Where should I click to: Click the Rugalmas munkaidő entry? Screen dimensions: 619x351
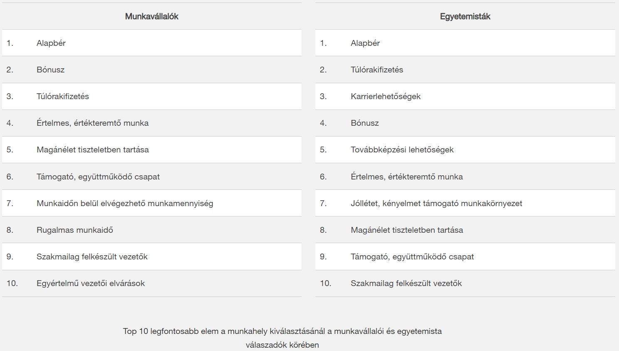[x=74, y=230]
